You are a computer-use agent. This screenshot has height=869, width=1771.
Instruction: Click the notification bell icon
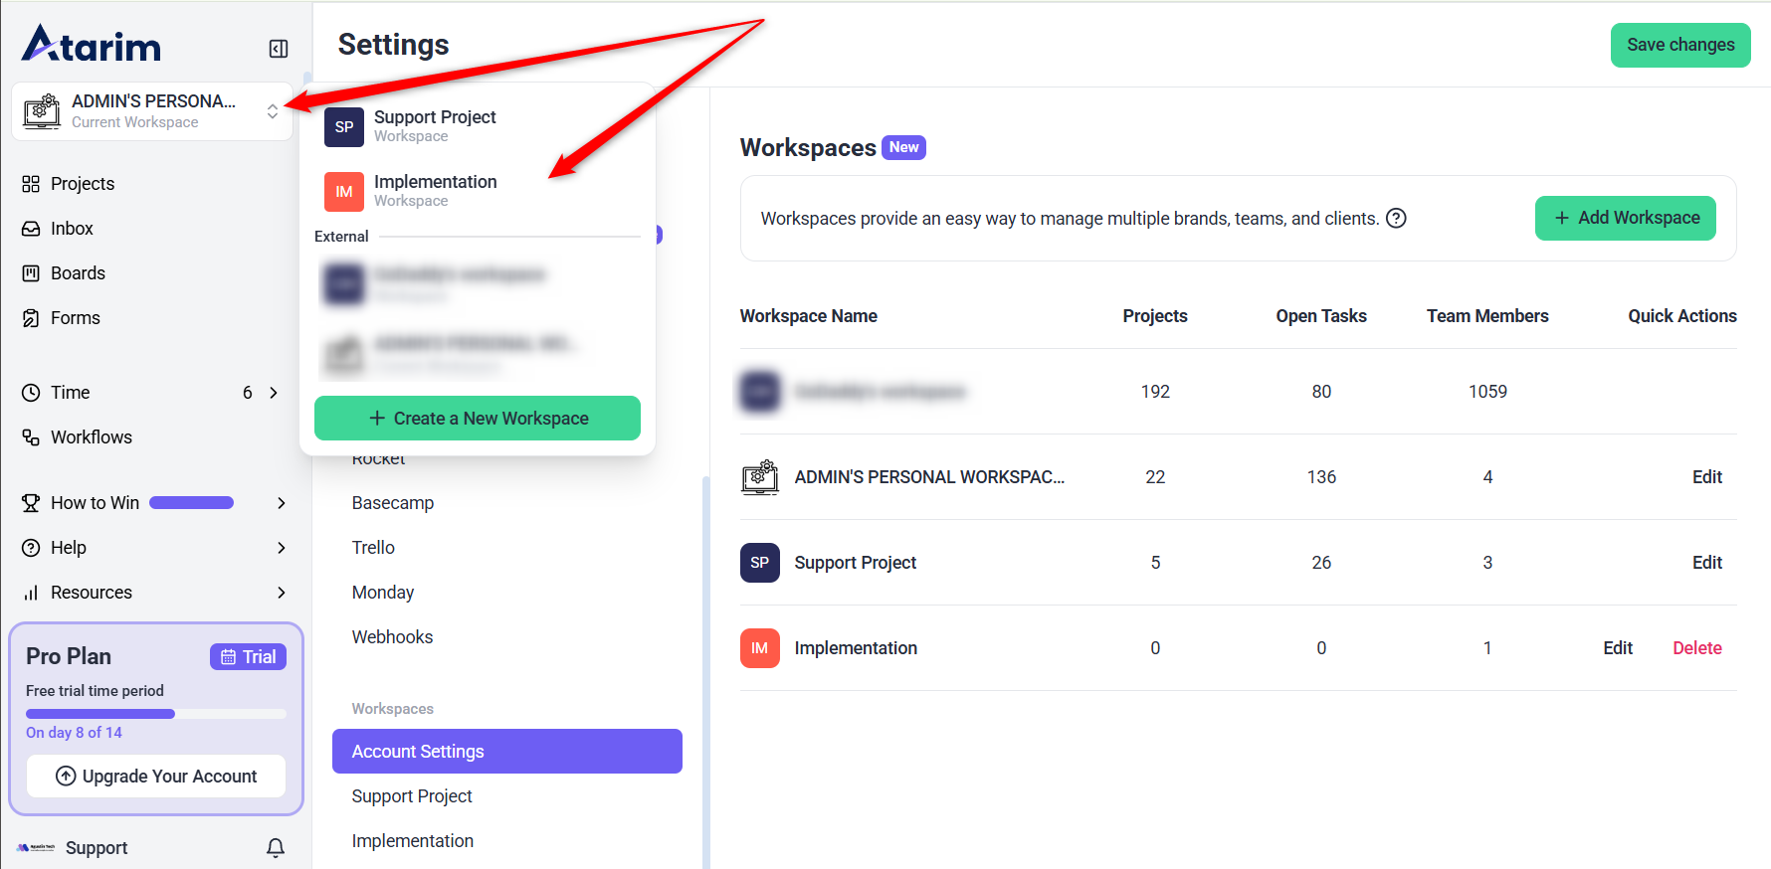[x=276, y=847]
